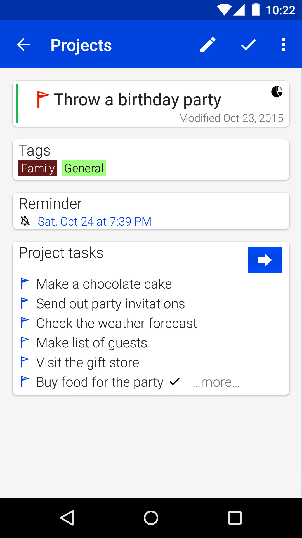Click flag beside Check the weather forecast

pos(25,323)
